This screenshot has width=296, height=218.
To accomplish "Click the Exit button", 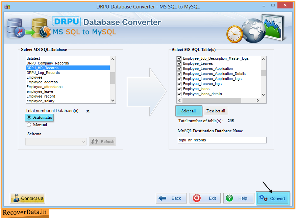I will pyautogui.click(x=205, y=198).
